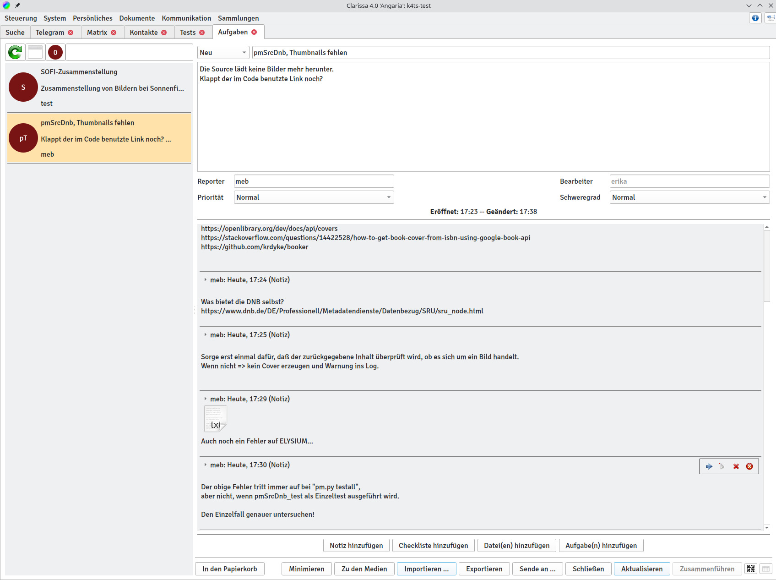This screenshot has height=580, width=776.
Task: Click the pT avatar of pmSrcDnb task
Action: [x=23, y=138]
